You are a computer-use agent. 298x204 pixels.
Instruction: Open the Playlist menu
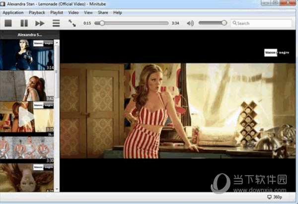coord(57,13)
